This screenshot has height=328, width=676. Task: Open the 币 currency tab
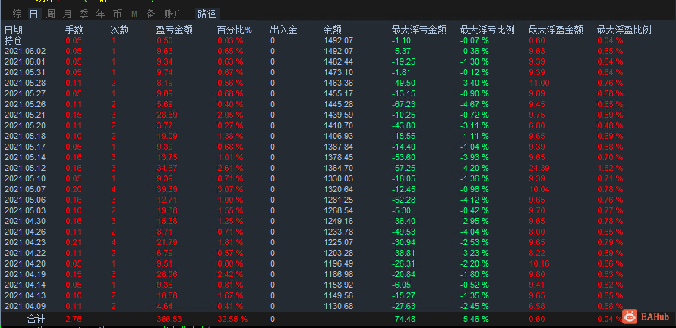point(117,14)
